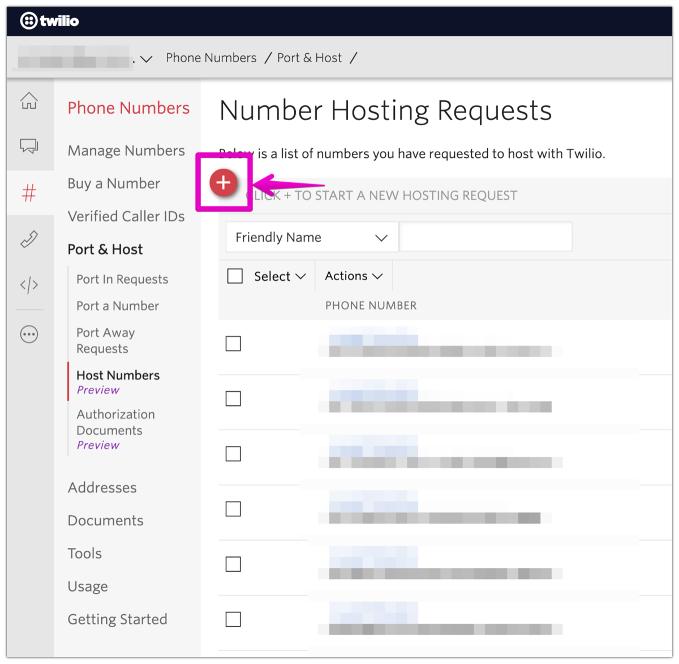679x664 pixels.
Task: Expand the account switcher chevron
Action: [147, 59]
